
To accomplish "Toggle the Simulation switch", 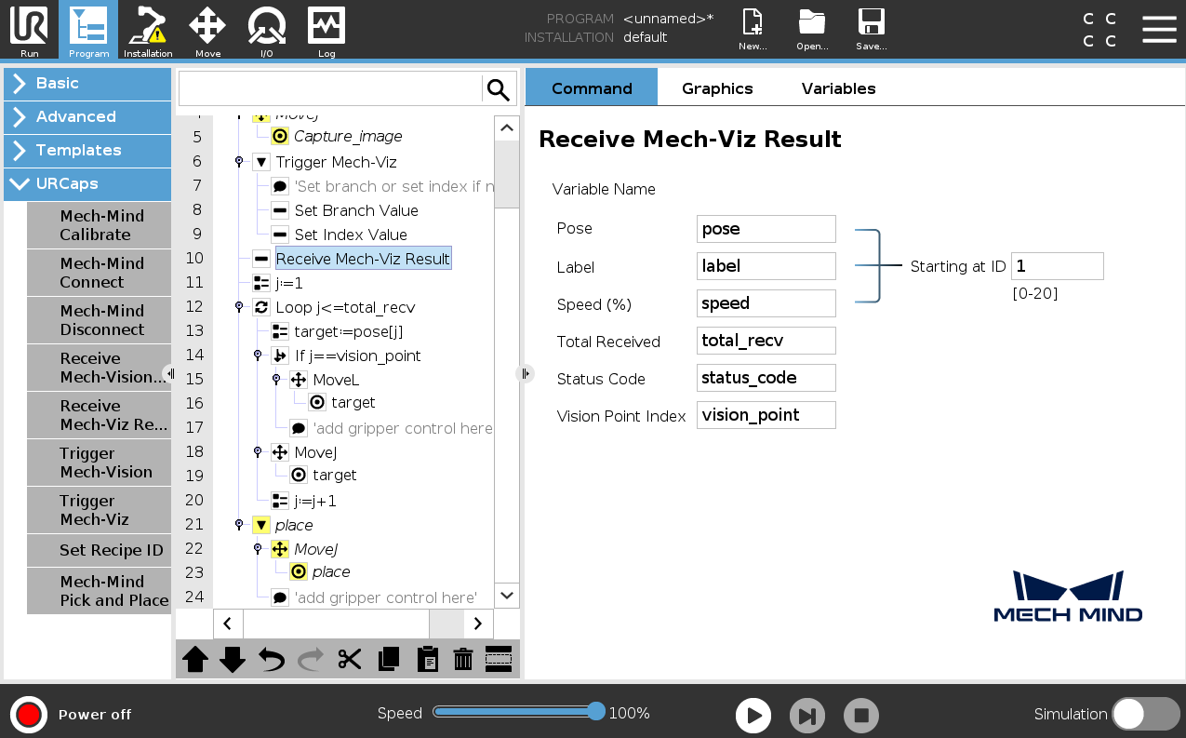I will pyautogui.click(x=1146, y=714).
